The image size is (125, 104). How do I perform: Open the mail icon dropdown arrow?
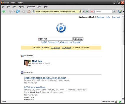123,11
